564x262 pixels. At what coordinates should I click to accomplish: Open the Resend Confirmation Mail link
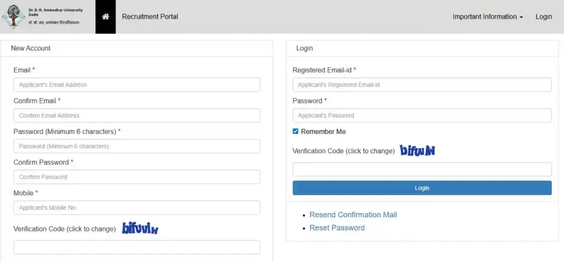tap(353, 215)
